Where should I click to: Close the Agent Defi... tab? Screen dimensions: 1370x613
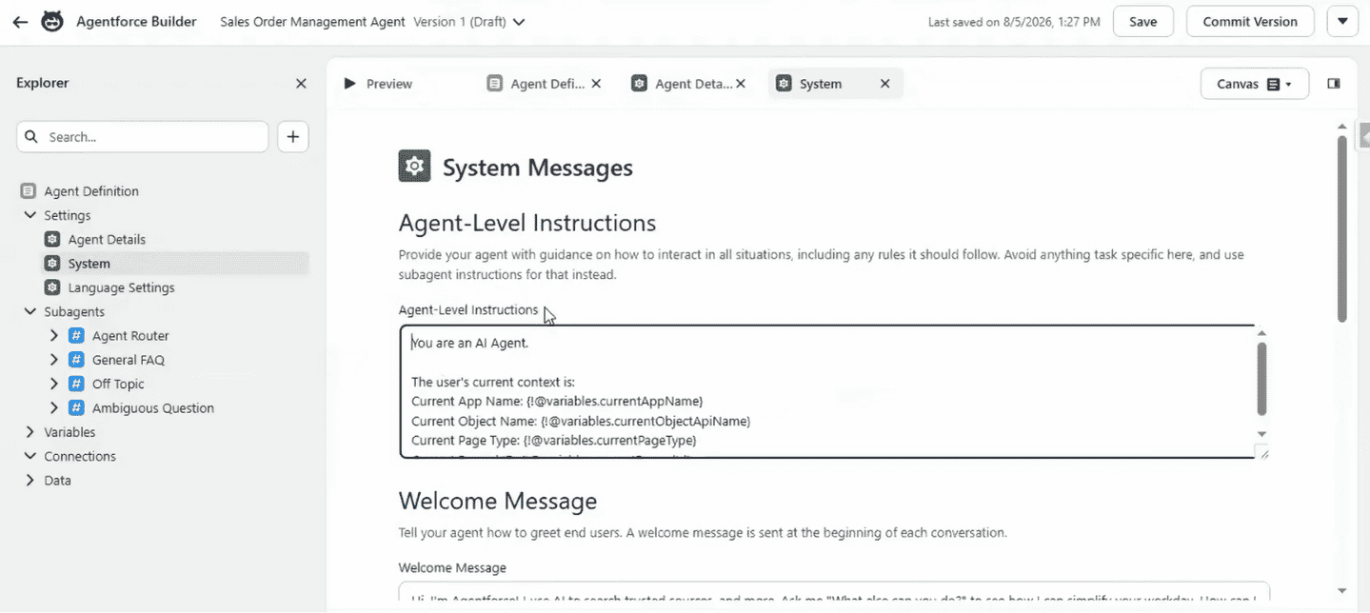596,84
